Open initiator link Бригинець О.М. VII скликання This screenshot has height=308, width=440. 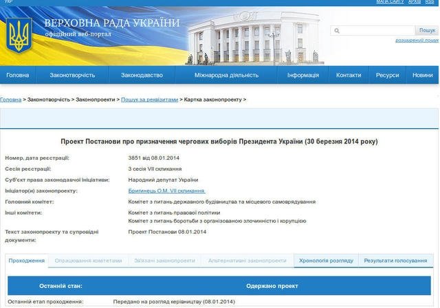(x=167, y=191)
